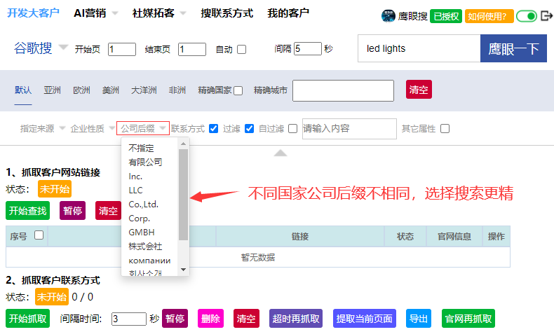Click the collapse triangle under the filter bar

coord(280,152)
